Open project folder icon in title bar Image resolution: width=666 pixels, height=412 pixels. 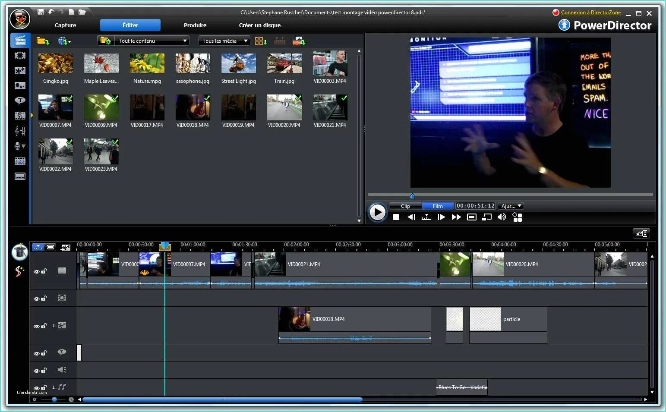coord(82,12)
